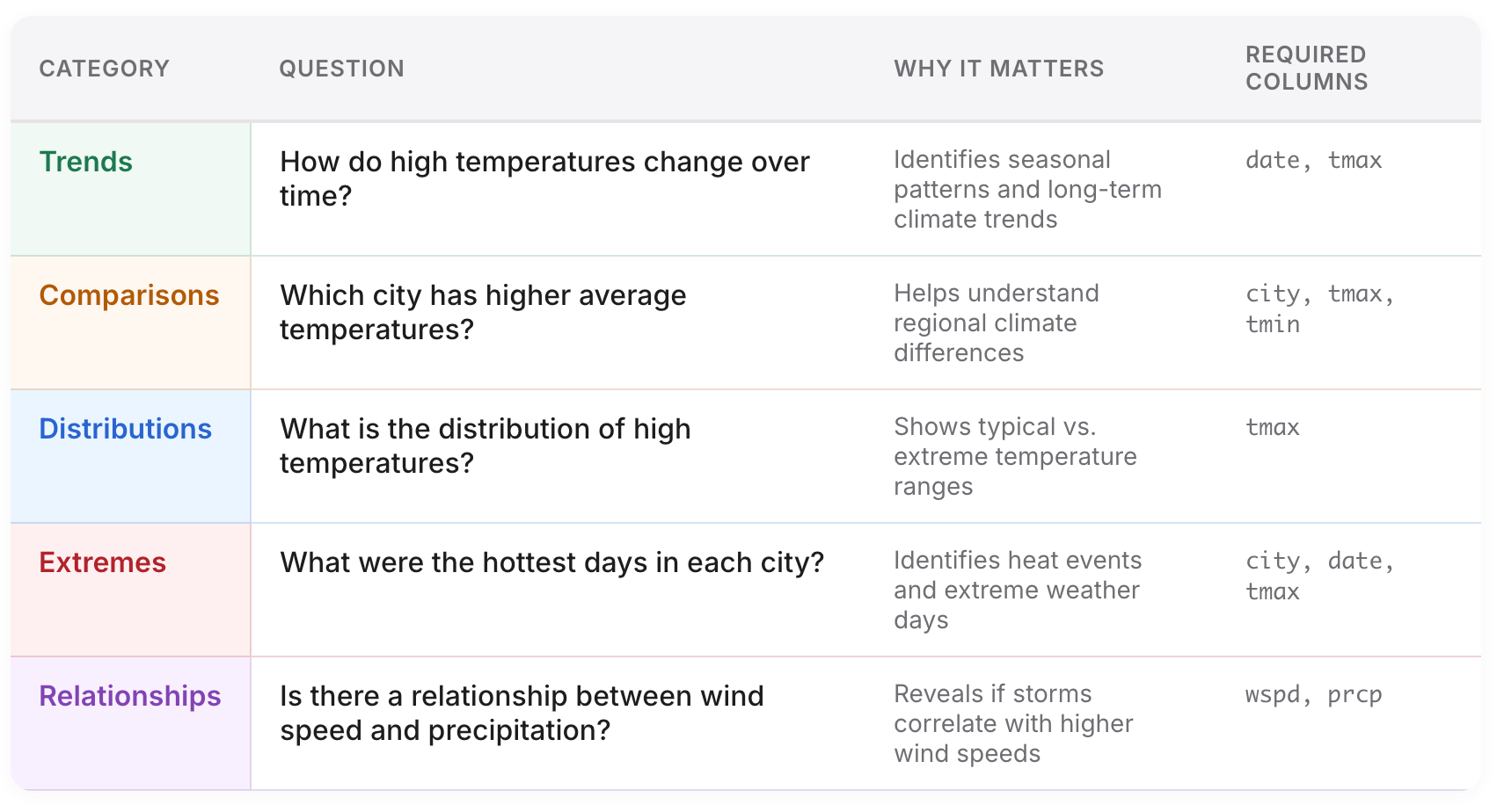The height and width of the screenshot is (812, 1497).
Task: Click question about city average temperatures
Action: tap(482, 312)
